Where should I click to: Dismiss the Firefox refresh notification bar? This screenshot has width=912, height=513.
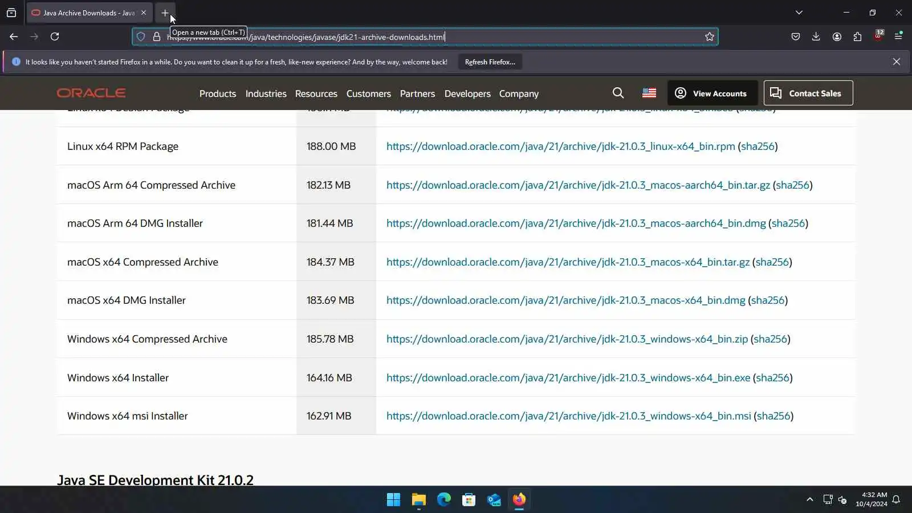point(897,62)
